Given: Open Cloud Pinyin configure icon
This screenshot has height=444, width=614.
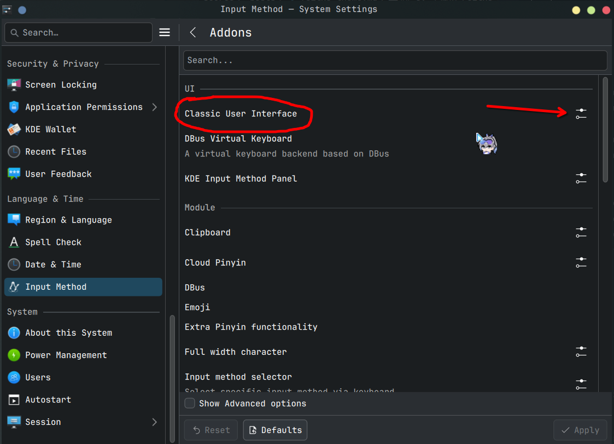Looking at the screenshot, I should point(581,262).
